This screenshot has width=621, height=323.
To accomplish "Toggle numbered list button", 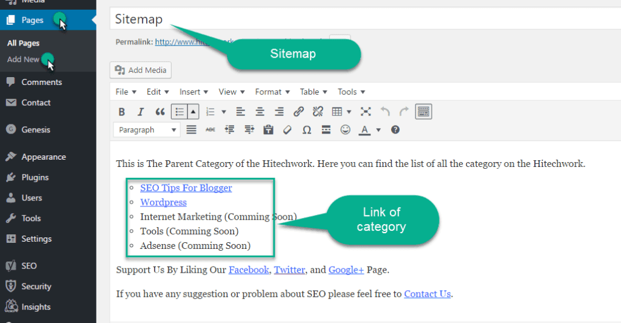I will [210, 112].
